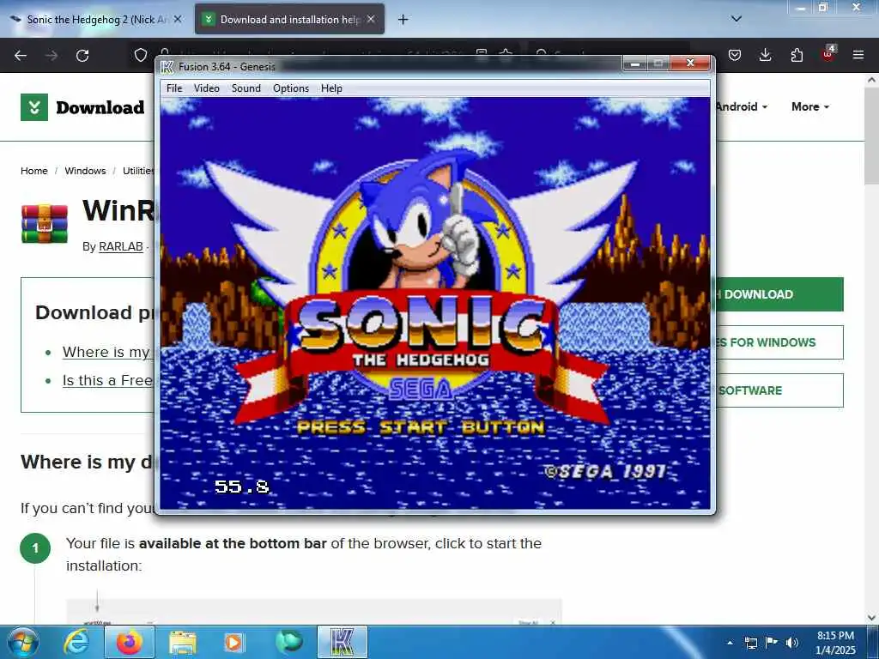
Task: Open the volume speaker tray icon
Action: pyautogui.click(x=791, y=643)
